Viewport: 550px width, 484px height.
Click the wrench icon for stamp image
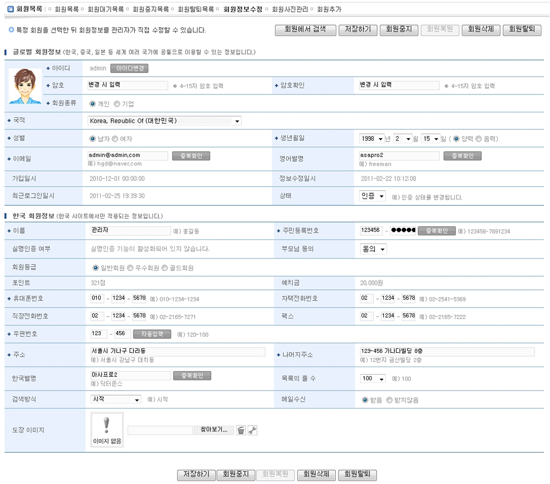pos(252,430)
